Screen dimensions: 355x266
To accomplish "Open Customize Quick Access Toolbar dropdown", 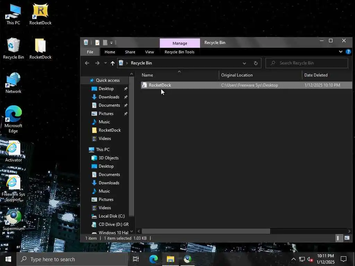I will (111, 43).
